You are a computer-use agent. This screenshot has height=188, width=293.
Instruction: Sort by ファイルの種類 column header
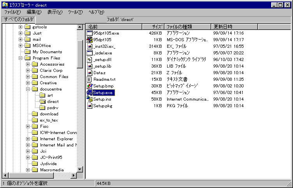click(x=188, y=27)
